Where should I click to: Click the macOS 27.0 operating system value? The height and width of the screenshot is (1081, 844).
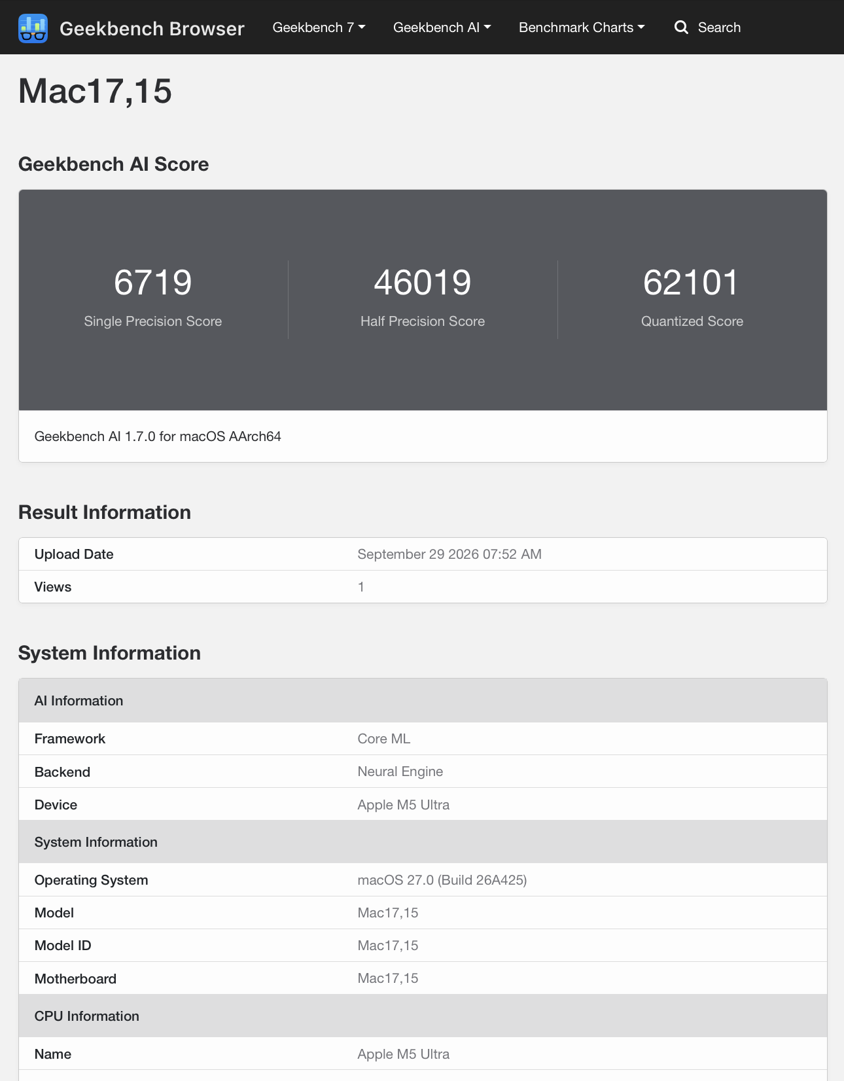(x=442, y=880)
